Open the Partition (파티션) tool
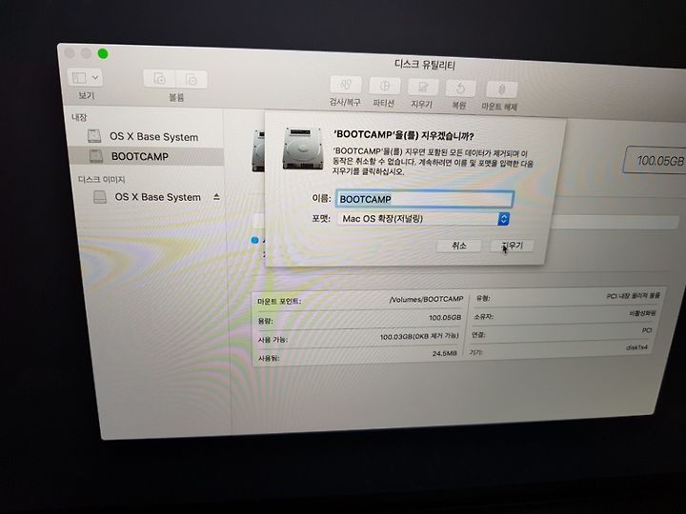 click(x=384, y=86)
